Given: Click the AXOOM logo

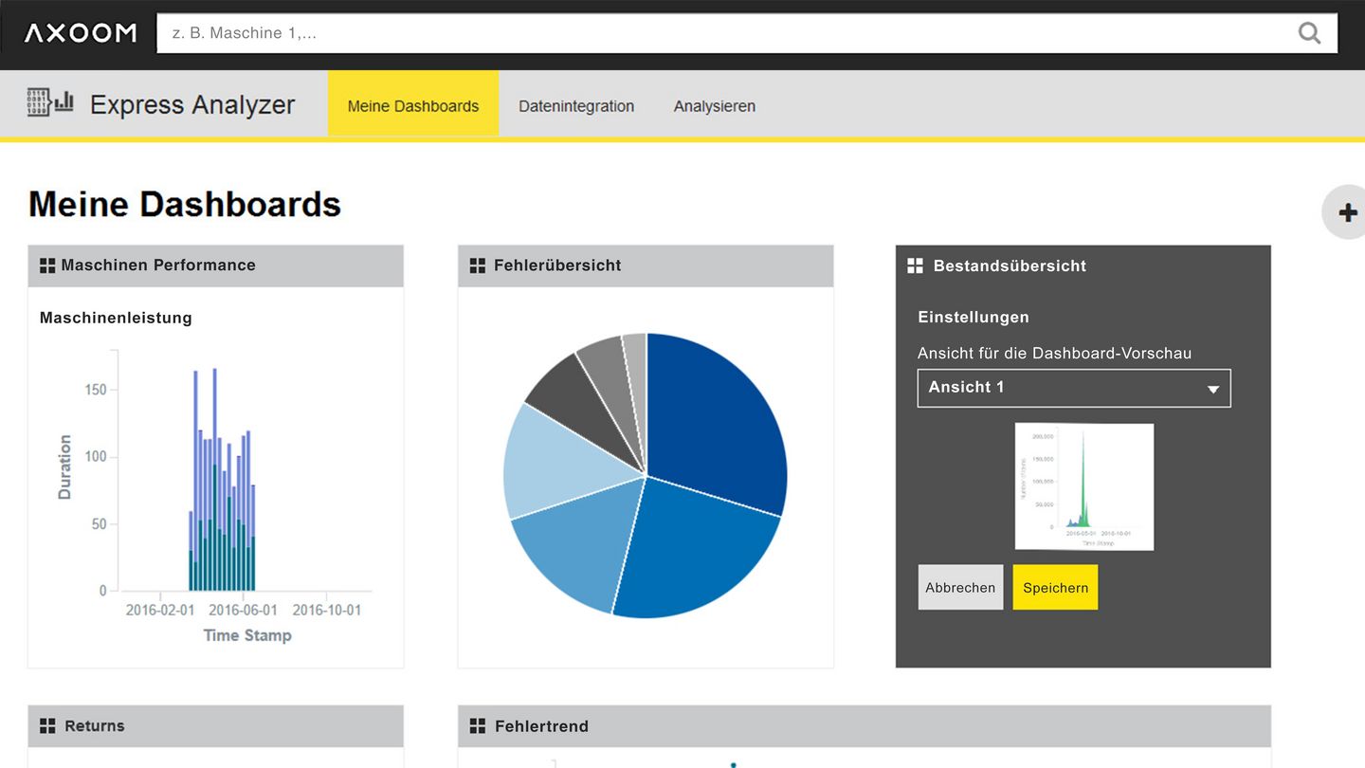Looking at the screenshot, I should 81,33.
